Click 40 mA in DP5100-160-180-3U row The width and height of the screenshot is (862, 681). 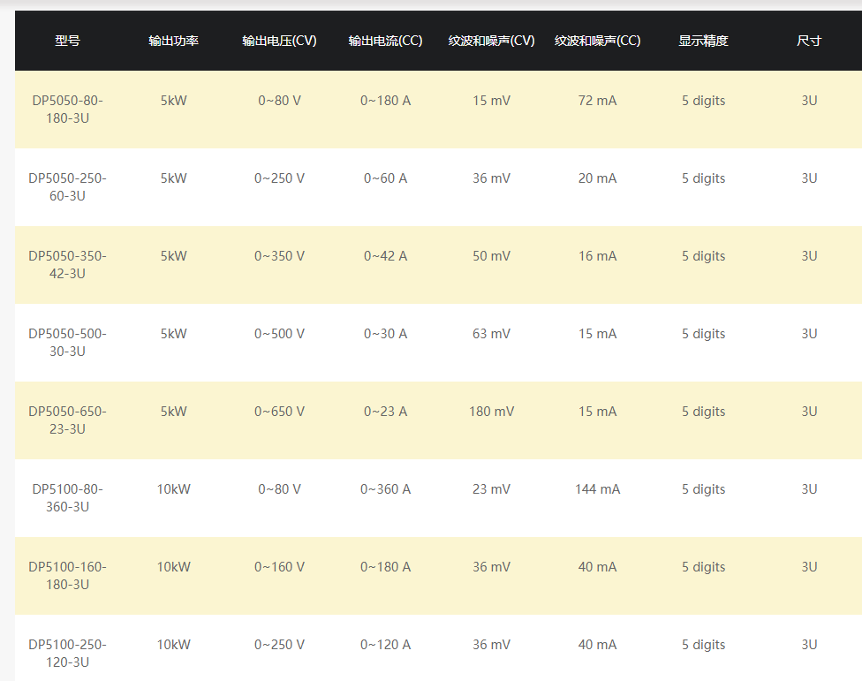598,567
